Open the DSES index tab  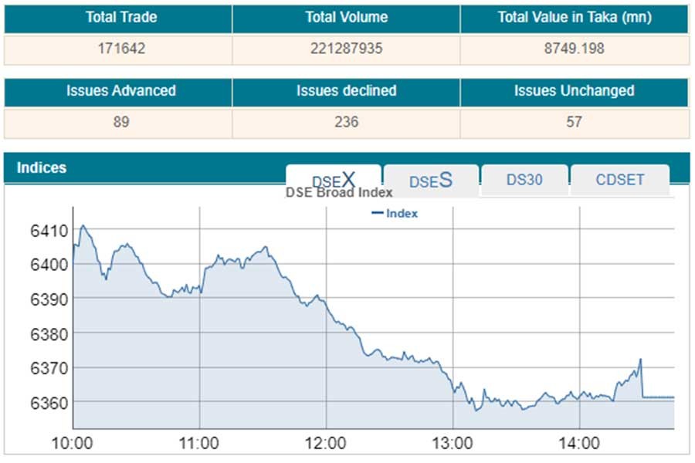[430, 181]
